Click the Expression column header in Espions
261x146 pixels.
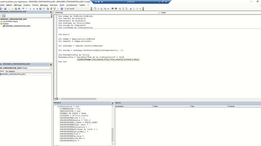134,106
